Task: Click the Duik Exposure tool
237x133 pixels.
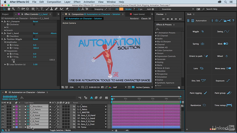Action: 223,81
